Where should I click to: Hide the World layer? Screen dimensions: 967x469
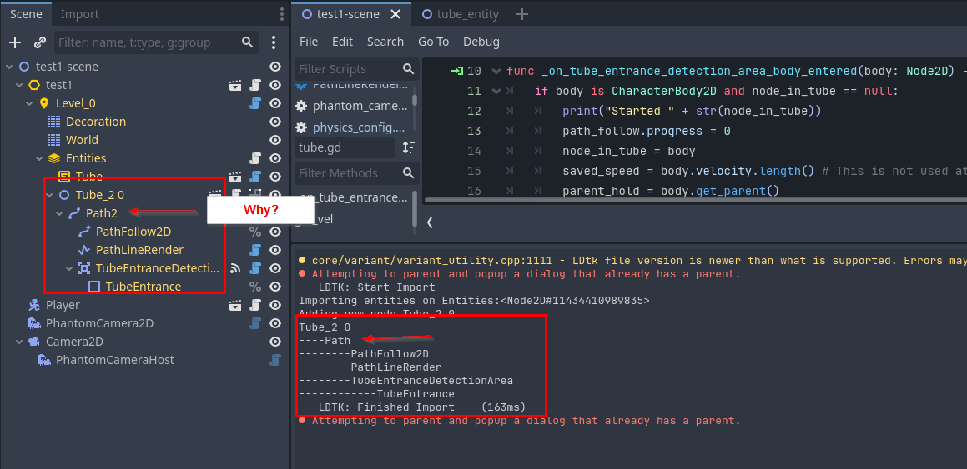[275, 140]
